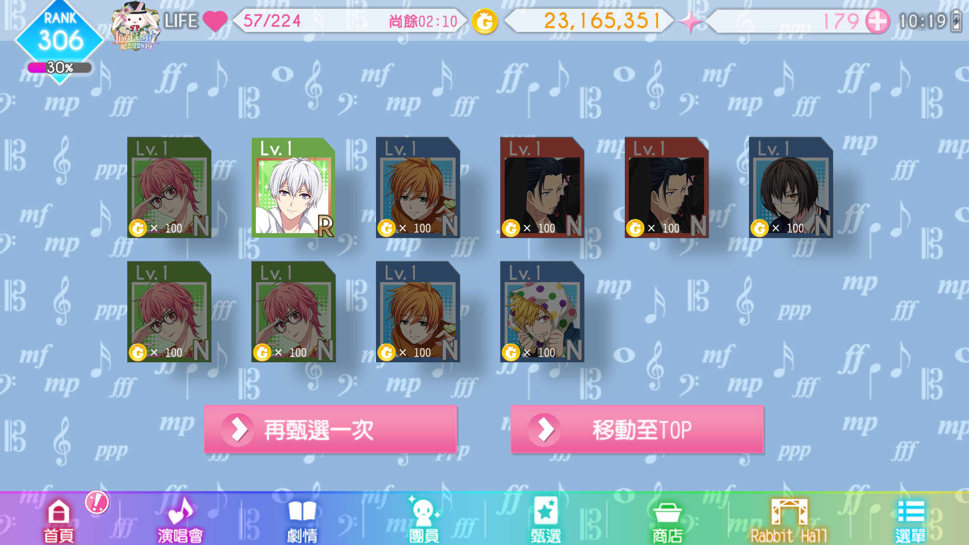Screen dimensions: 969x545
Task: Open the 劇情 story book icon
Action: tap(302, 520)
